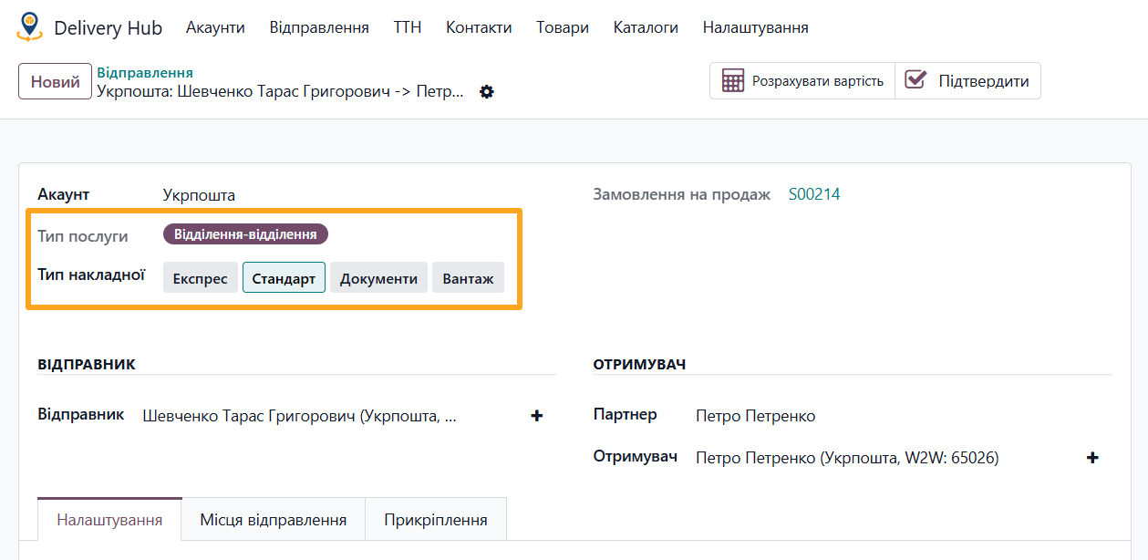1148x560 pixels.
Task: Click the ВІДПРАВНИК section header
Action: pyautogui.click(x=87, y=364)
